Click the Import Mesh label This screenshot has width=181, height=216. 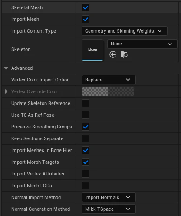pyautogui.click(x=25, y=19)
